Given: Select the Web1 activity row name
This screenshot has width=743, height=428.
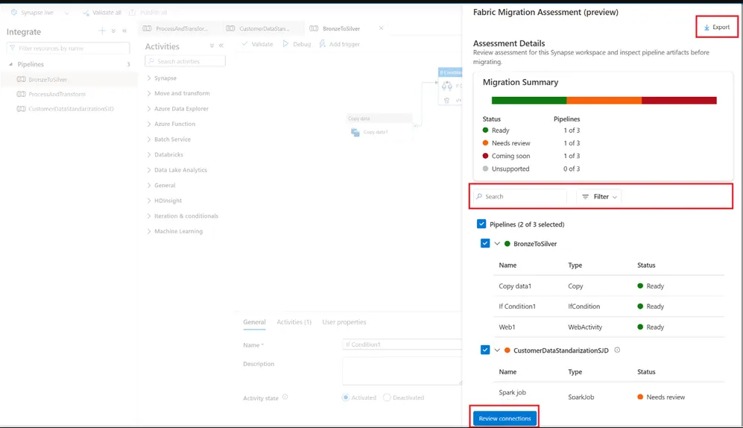Looking at the screenshot, I should 507,327.
